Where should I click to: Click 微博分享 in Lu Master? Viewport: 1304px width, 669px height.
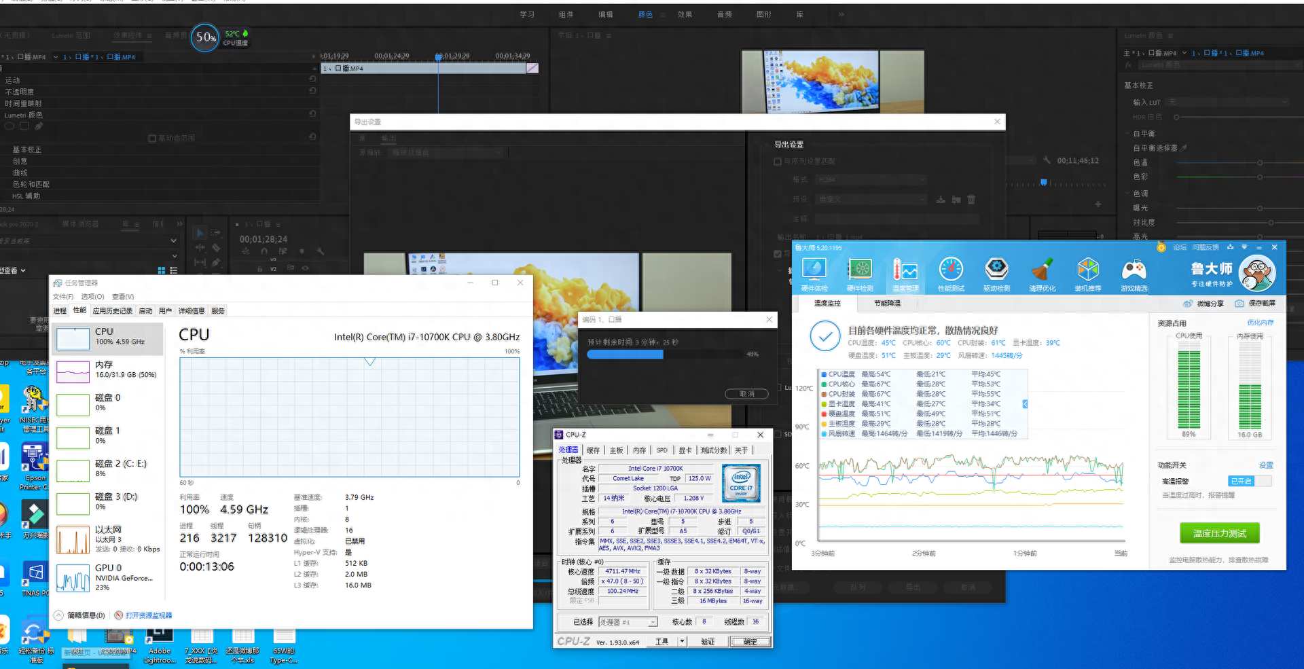[x=1203, y=304]
